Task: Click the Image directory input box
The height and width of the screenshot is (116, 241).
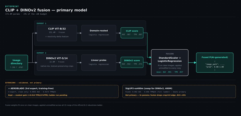Action: pyautogui.click(x=16, y=63)
